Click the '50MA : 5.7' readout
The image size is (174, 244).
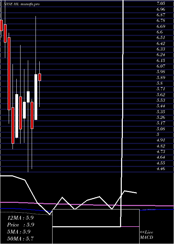[x=20, y=238]
